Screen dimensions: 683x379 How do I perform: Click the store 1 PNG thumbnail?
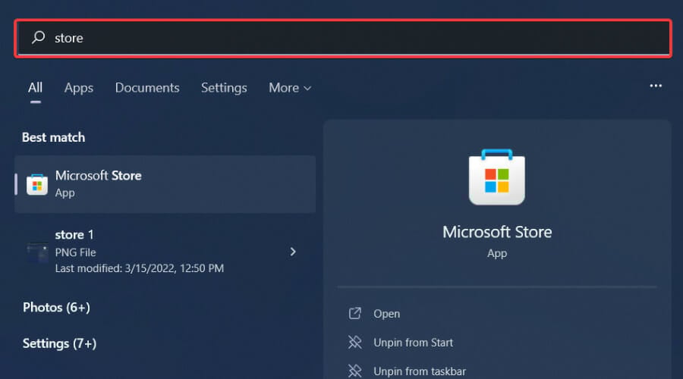tap(37, 252)
